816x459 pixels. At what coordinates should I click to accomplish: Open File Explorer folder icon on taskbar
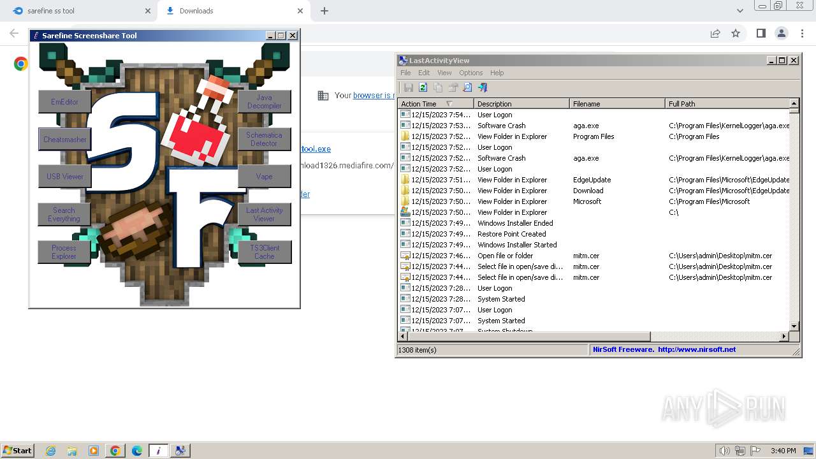pos(72,451)
